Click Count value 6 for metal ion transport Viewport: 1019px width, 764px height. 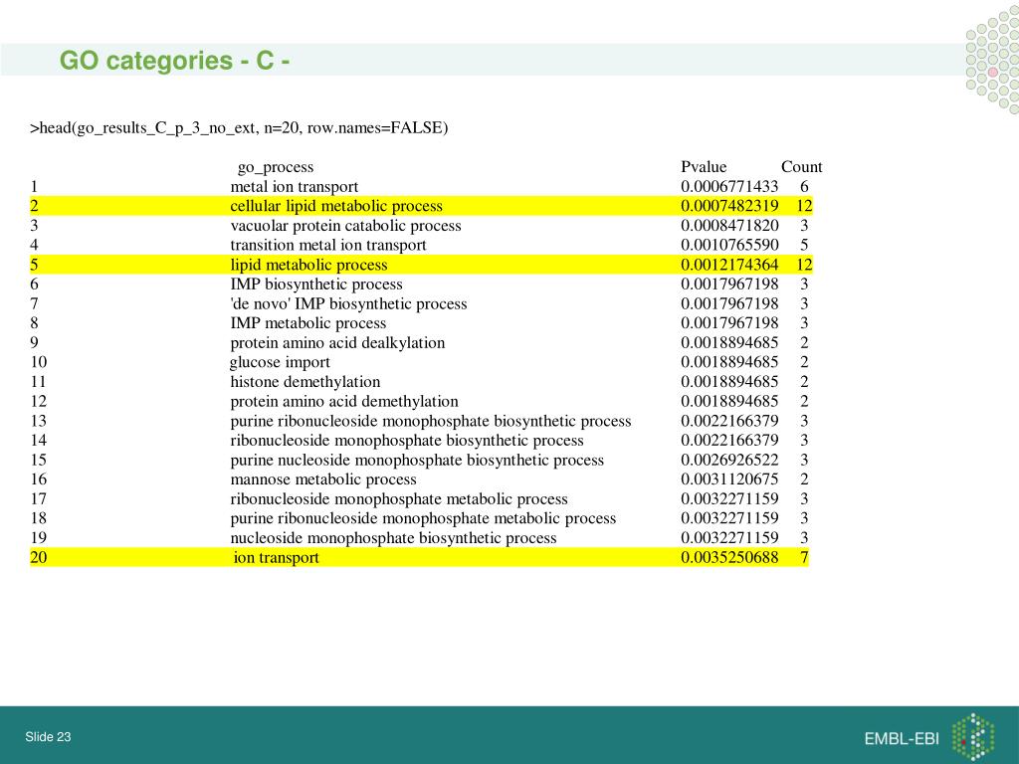coord(804,186)
